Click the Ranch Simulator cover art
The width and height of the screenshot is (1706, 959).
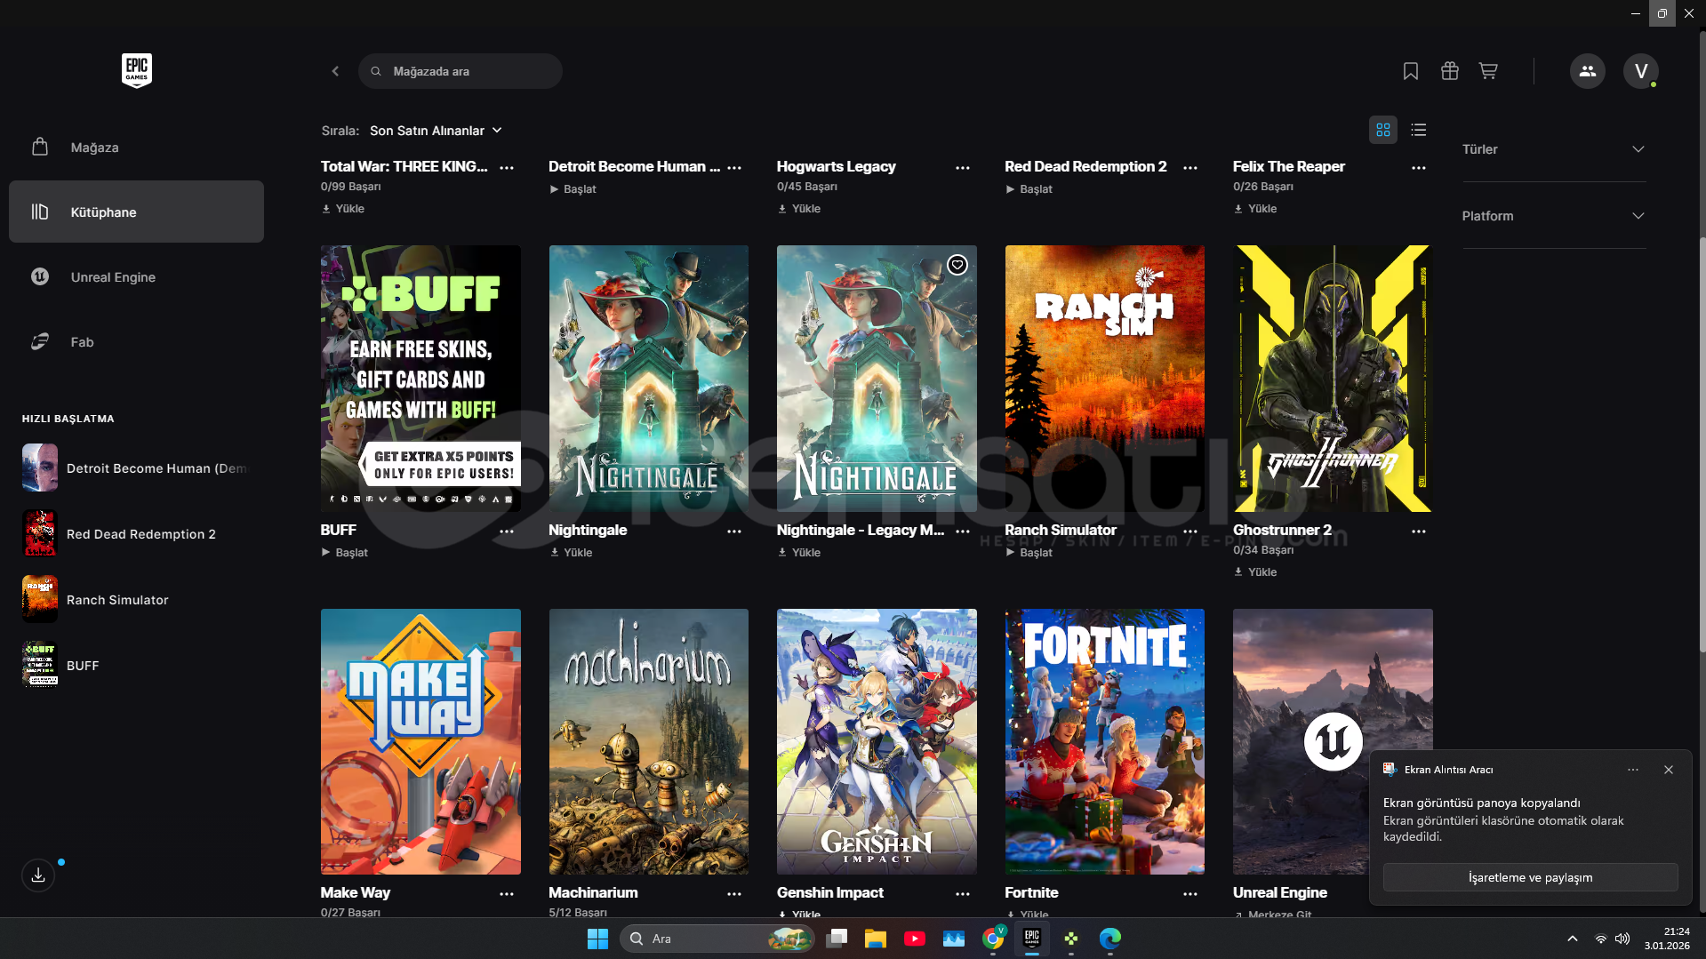pyautogui.click(x=1105, y=379)
